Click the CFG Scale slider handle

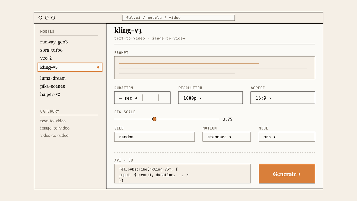pyautogui.click(x=154, y=119)
